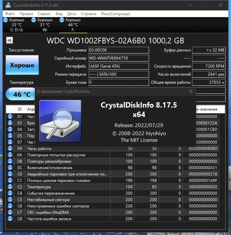Click the 46 °C temperature button

tap(21, 94)
